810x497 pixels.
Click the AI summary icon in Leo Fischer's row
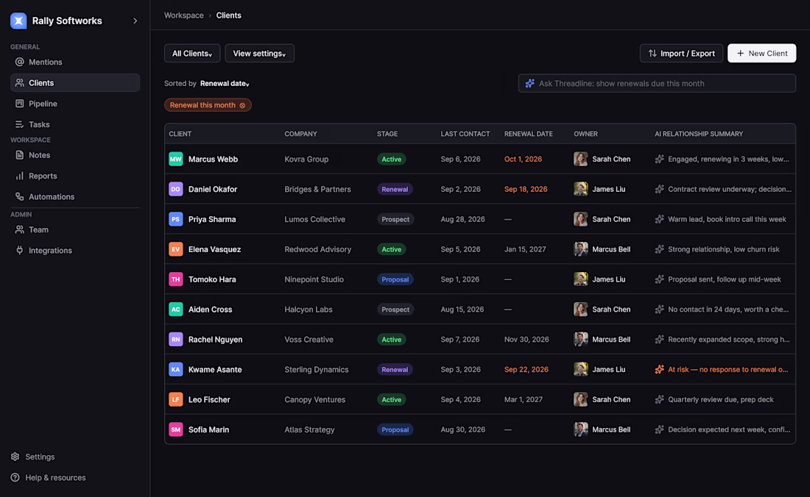(x=659, y=399)
